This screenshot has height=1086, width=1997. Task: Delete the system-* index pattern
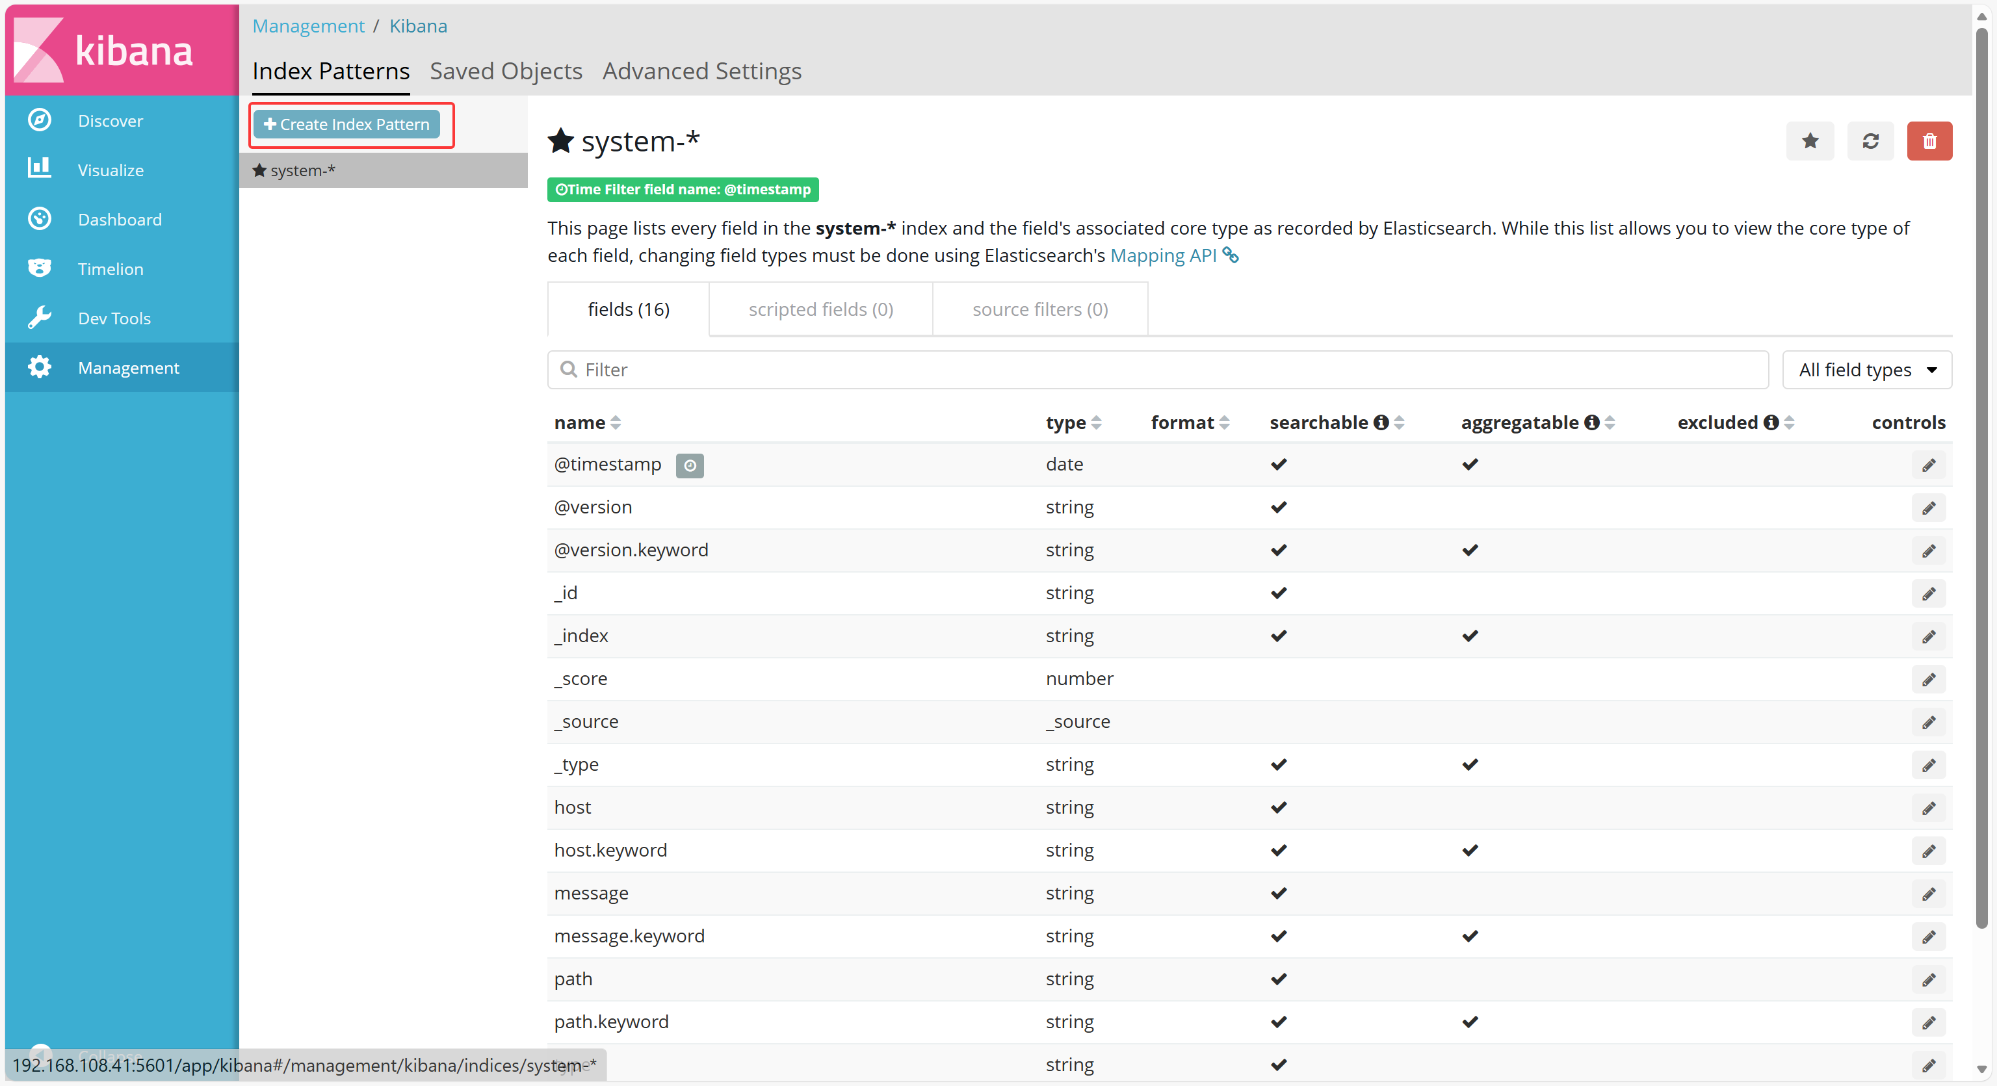click(1929, 141)
